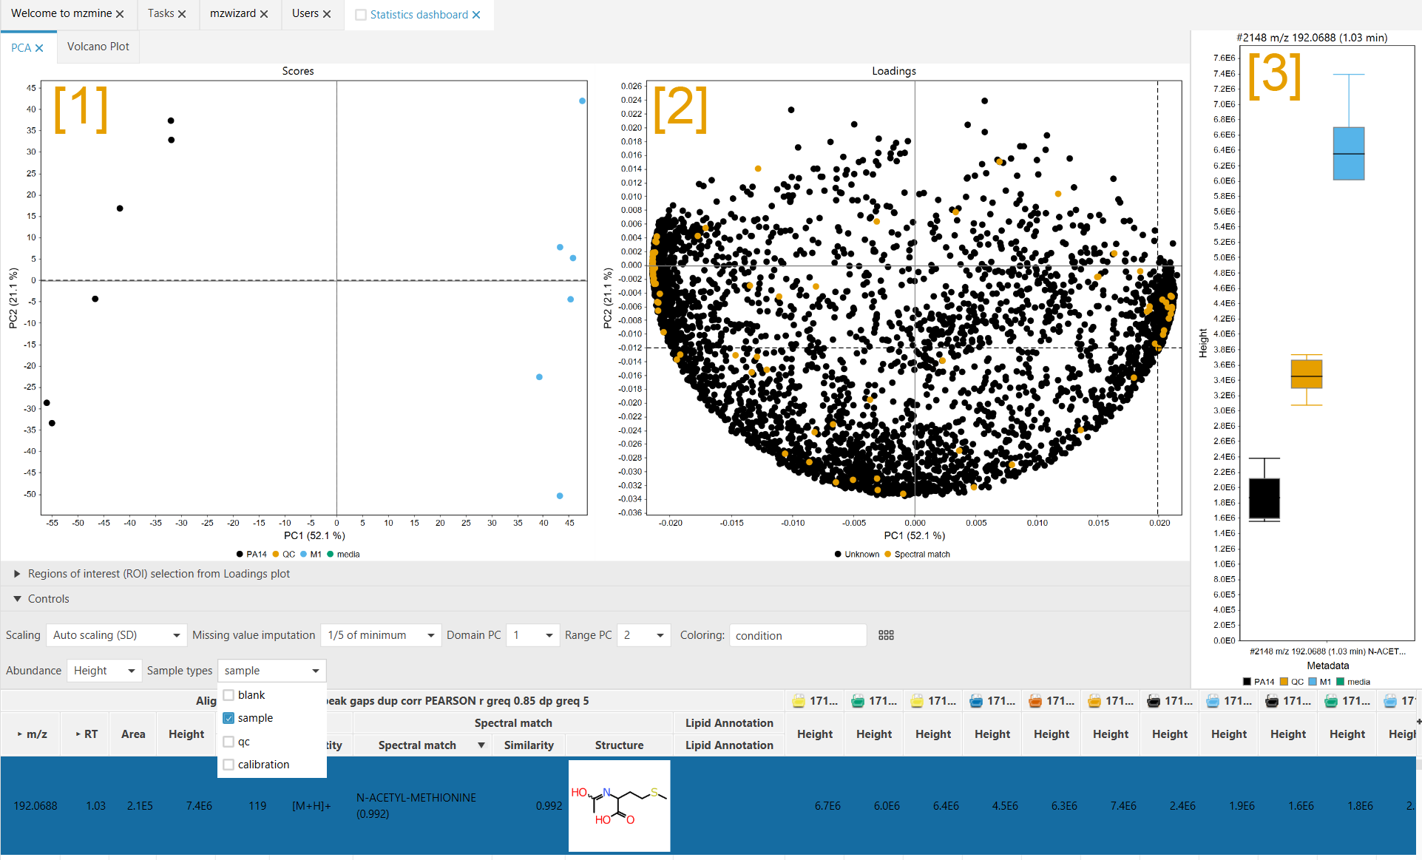Viewport: 1422px width, 860px height.
Task: Sort by the Area column header
Action: click(x=133, y=734)
